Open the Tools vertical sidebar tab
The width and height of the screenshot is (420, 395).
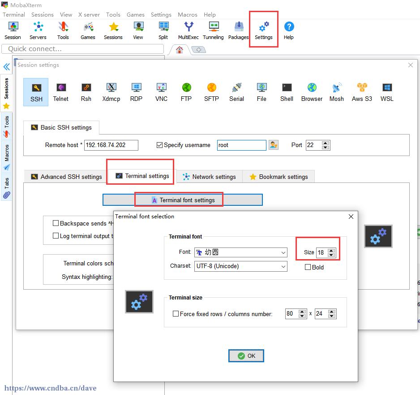coord(6,126)
